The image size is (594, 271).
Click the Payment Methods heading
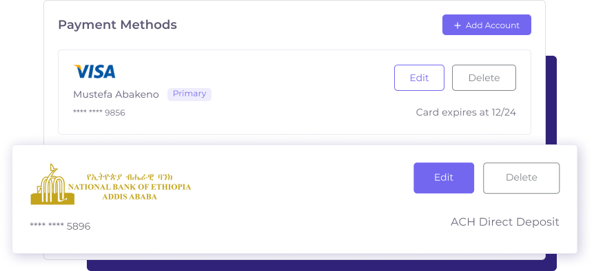(x=117, y=25)
